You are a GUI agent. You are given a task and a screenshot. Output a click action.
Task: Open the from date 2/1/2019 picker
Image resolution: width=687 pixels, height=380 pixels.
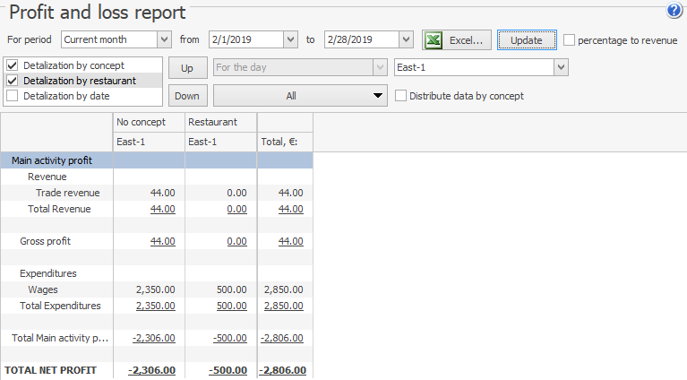(x=289, y=39)
